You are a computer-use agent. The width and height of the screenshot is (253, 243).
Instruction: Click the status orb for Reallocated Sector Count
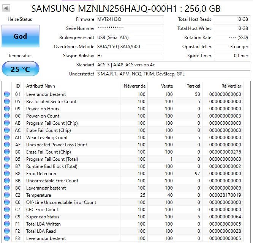click(7, 101)
